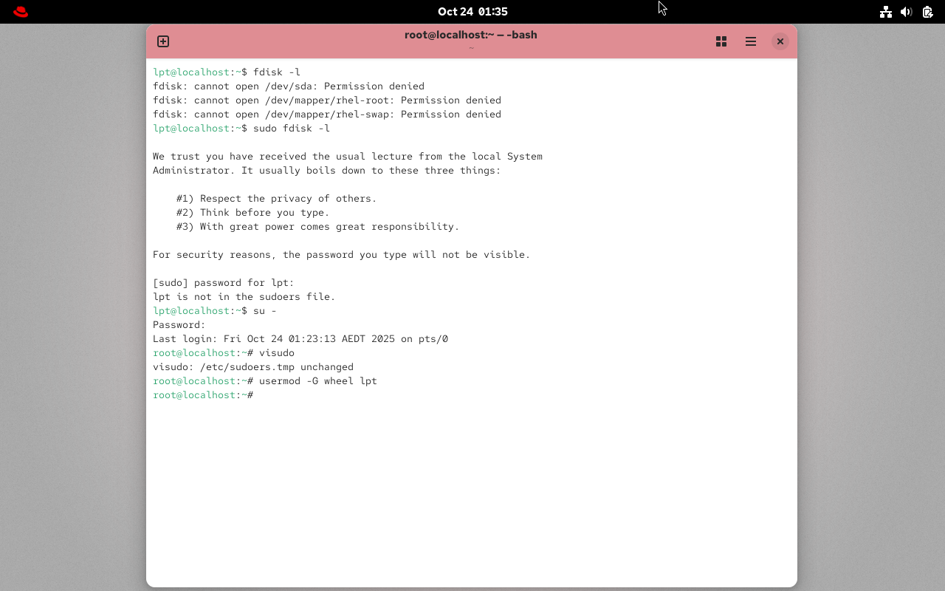Click the 'su -' command line

click(x=215, y=311)
